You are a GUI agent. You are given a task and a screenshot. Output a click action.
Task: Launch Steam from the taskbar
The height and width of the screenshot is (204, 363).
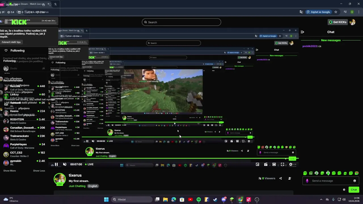215,199
